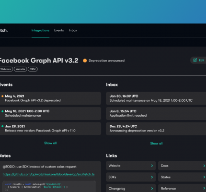
Task: Click the Notes section heading
Action: [x=5, y=156]
